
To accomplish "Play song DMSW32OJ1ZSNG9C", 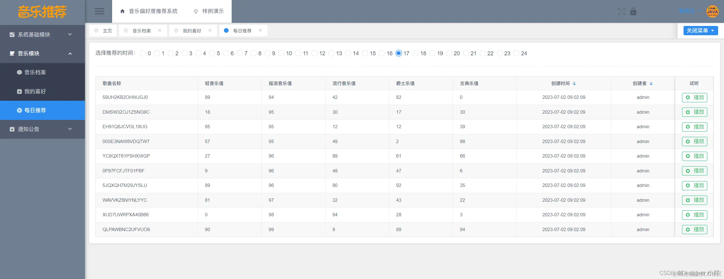I will click(695, 112).
